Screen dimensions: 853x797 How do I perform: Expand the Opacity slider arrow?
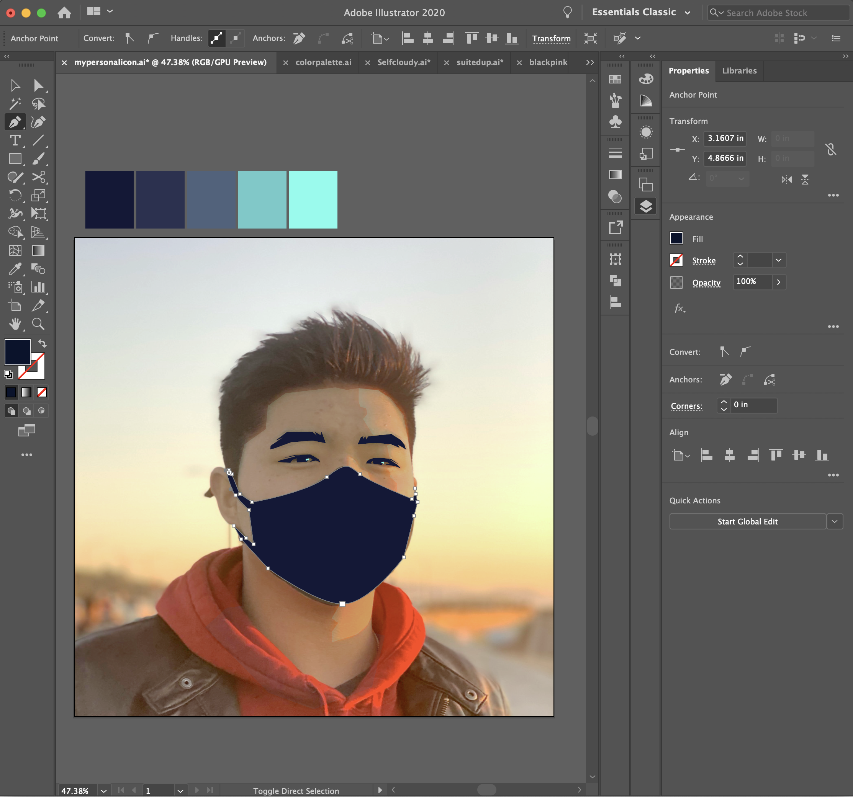(x=779, y=282)
